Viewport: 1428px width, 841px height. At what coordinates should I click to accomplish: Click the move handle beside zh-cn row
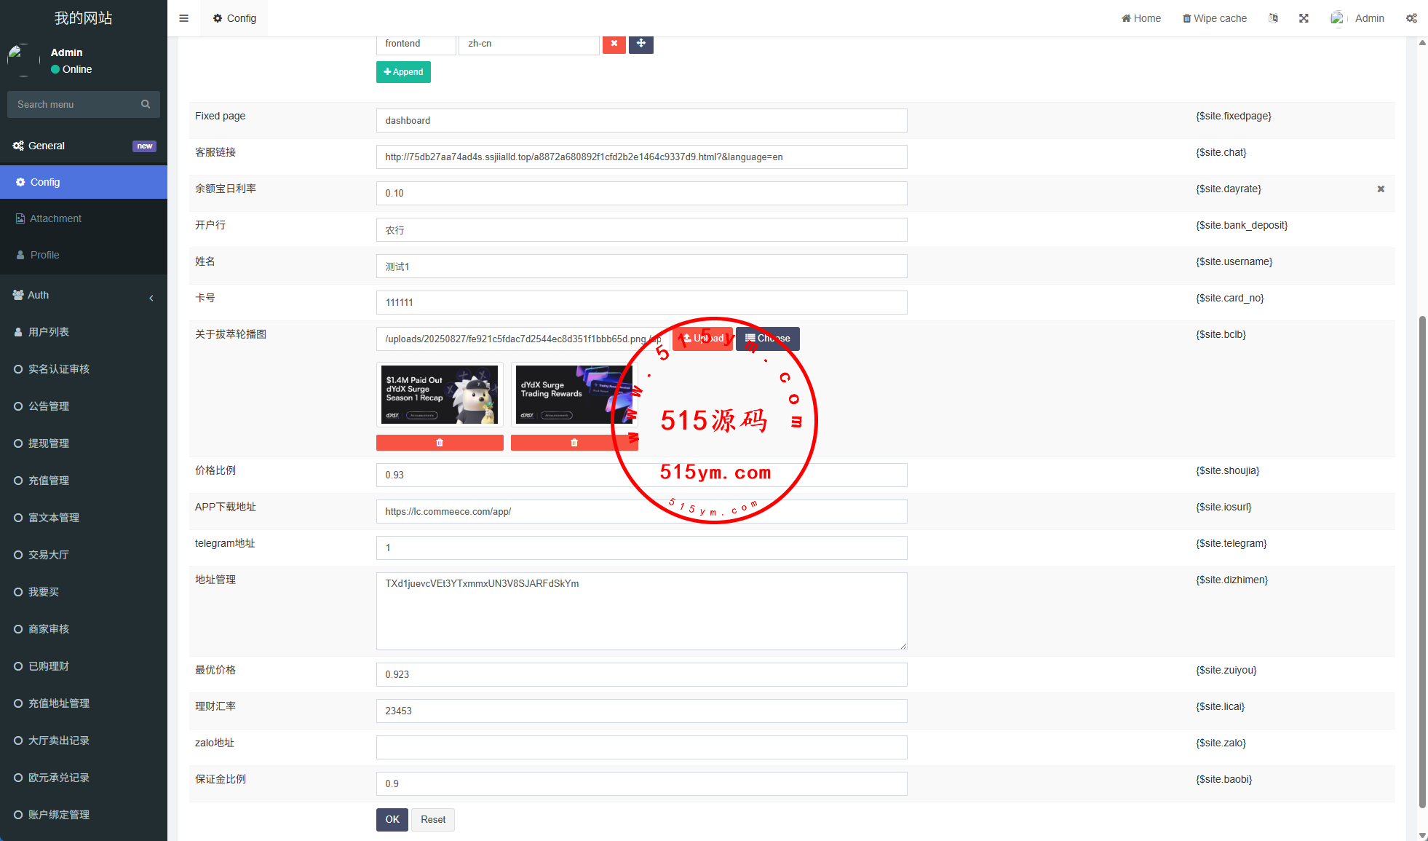(x=640, y=44)
